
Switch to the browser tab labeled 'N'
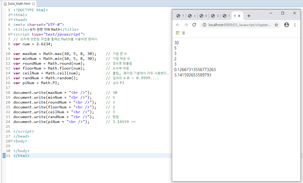226,16
